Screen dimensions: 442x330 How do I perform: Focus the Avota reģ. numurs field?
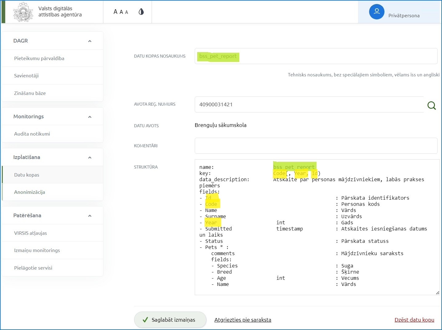coord(309,104)
